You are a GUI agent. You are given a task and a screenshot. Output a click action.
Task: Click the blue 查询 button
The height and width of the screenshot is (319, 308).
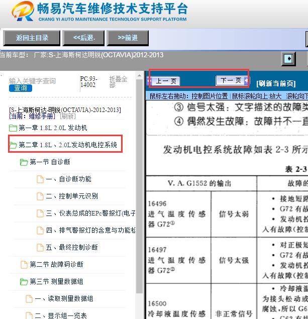pyautogui.click(x=21, y=88)
